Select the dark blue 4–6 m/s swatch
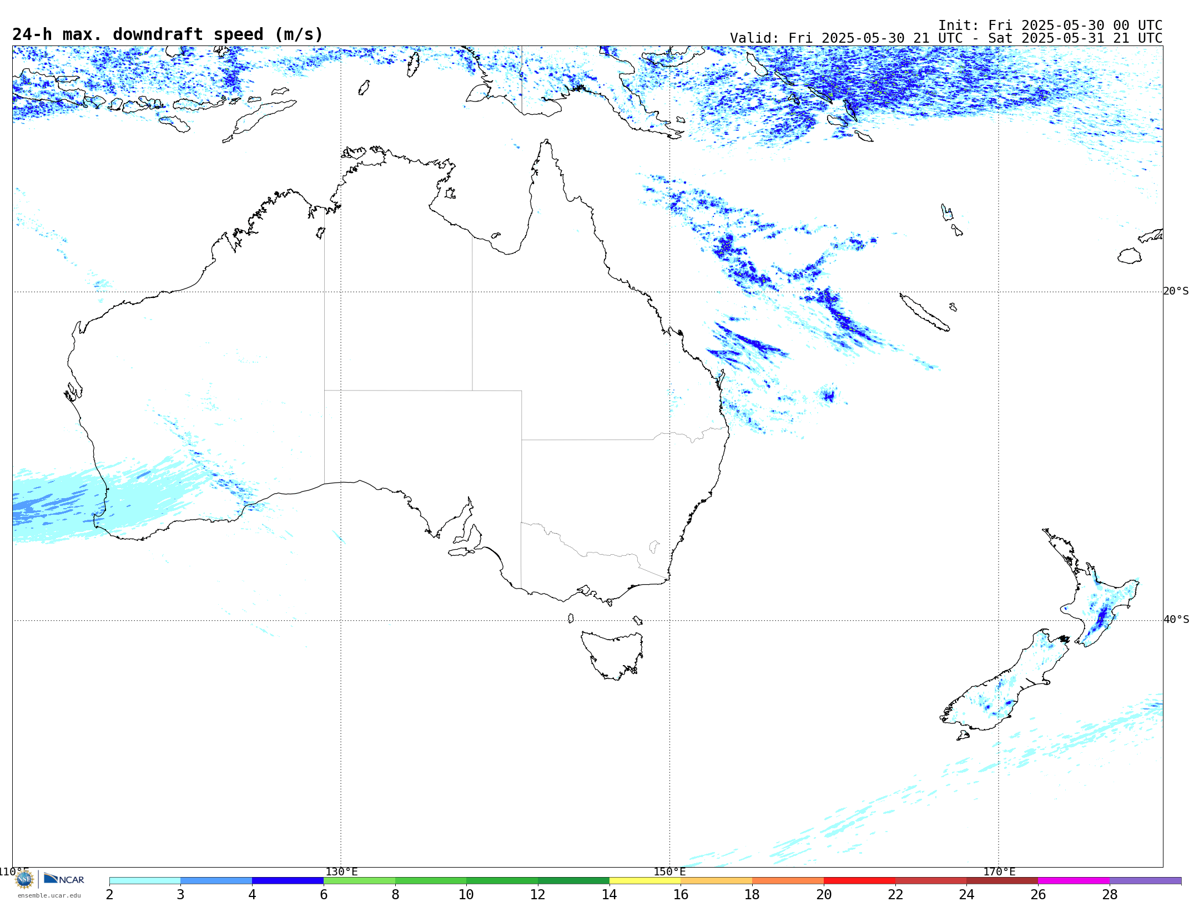This screenshot has height=902, width=1199. pos(288,881)
